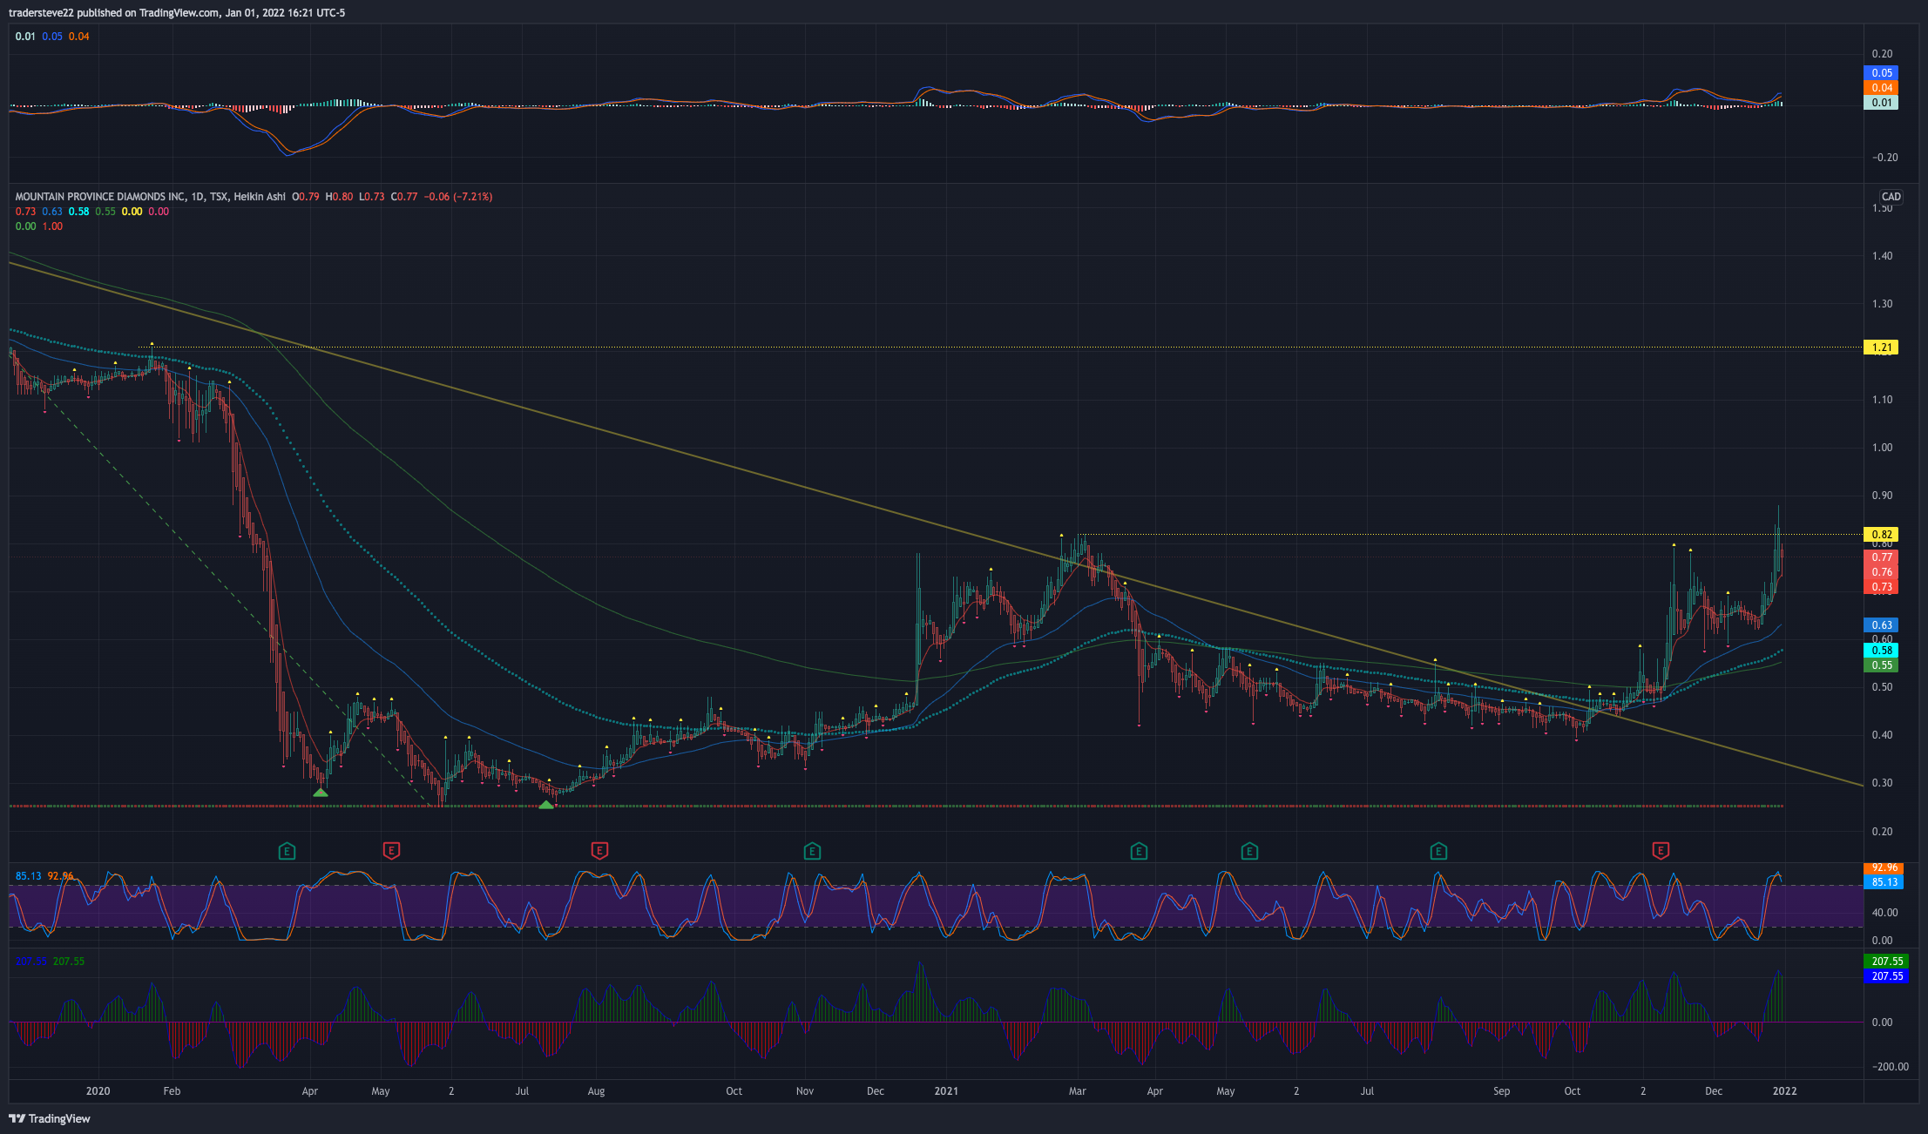
Task: Click the green 207.55 oscillator axis label
Action: point(1886,962)
